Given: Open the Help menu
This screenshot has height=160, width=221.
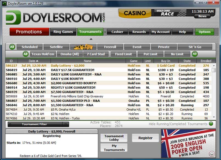Looking at the screenshot, I should pyautogui.click(x=182, y=32).
